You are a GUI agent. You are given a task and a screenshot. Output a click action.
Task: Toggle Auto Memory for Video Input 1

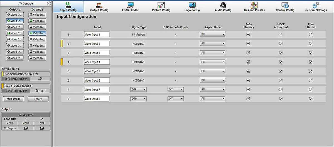click(248, 35)
